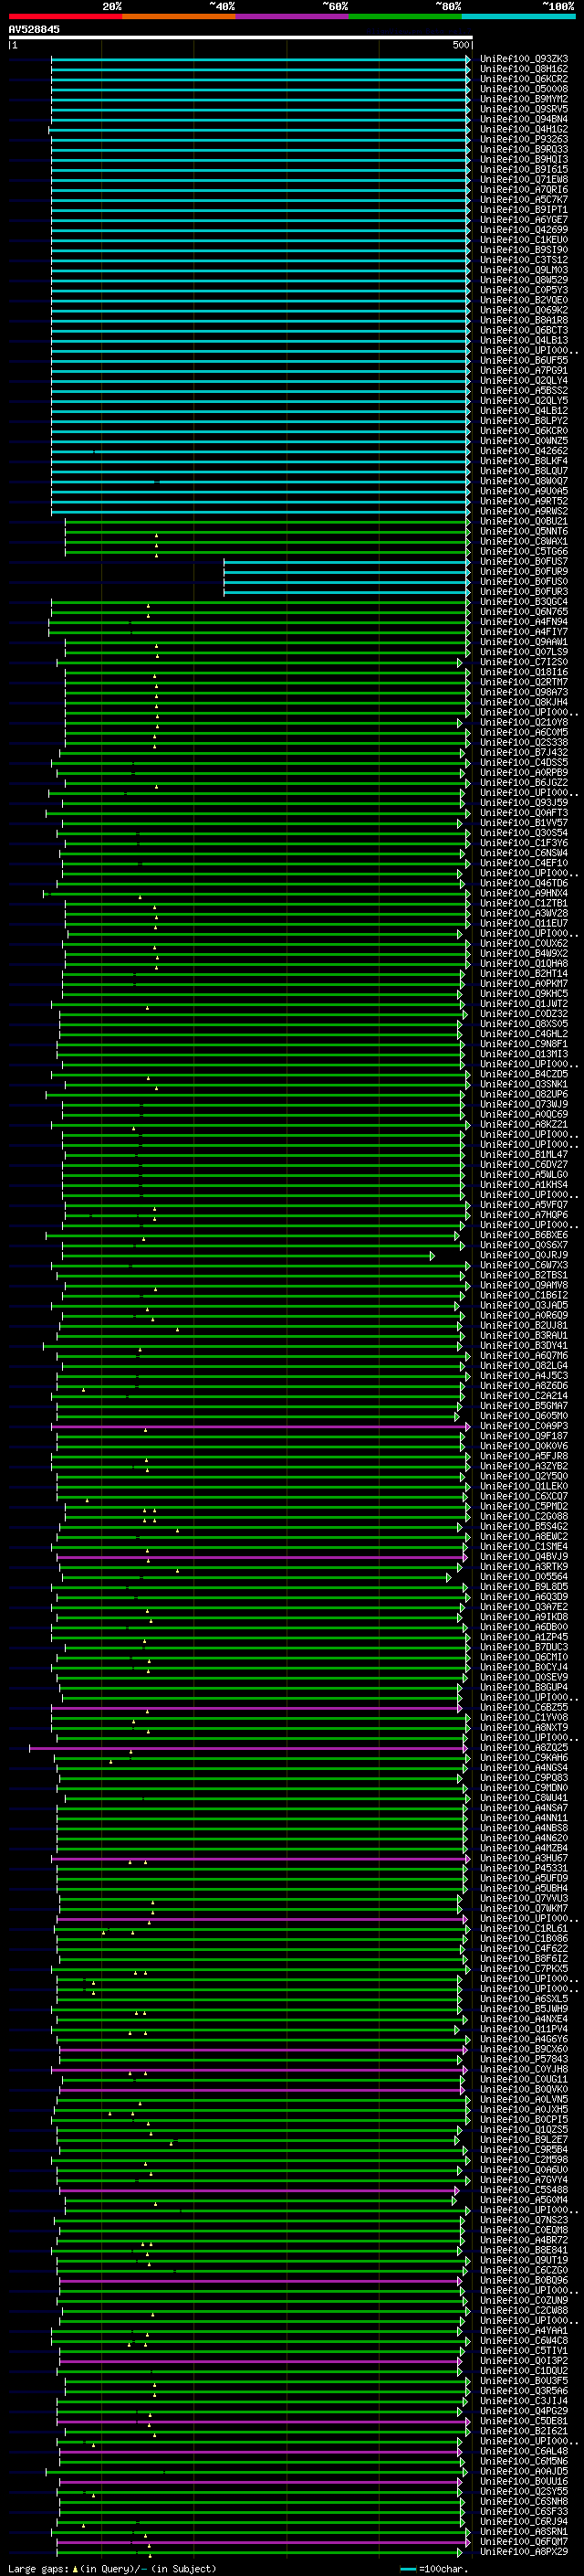Open hit UniRef100_Q93ZK3
Image resolution: width=584 pixels, height=2576 pixels.
point(524,59)
